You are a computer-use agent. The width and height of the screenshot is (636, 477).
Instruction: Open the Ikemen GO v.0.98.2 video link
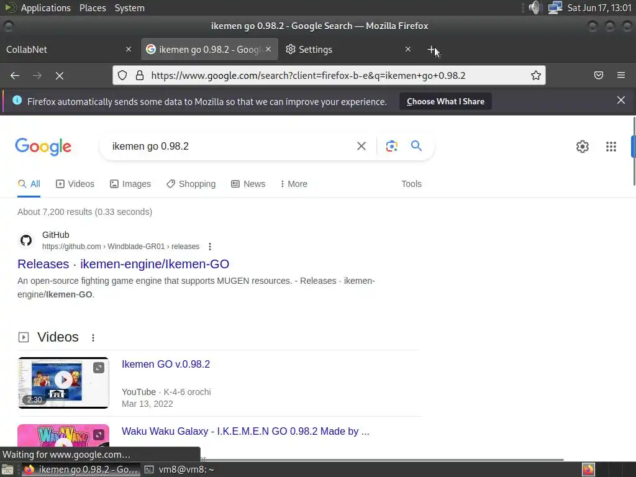166,364
